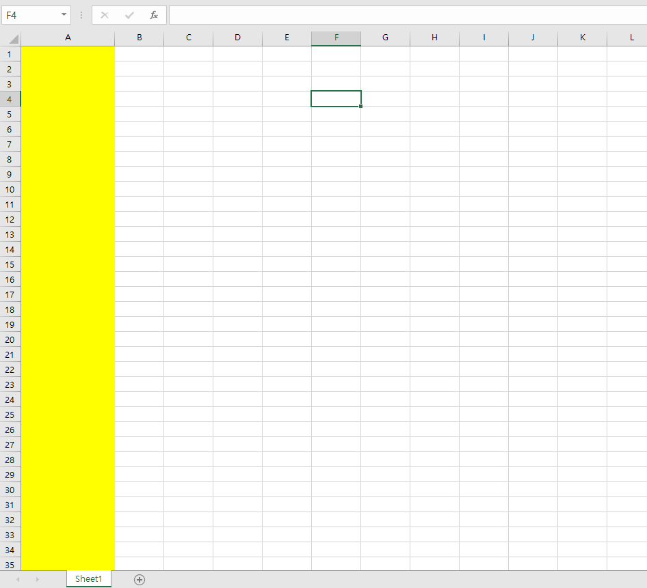The image size is (647, 588).
Task: Switch to the Sheet1 tab
Action: click(x=88, y=579)
